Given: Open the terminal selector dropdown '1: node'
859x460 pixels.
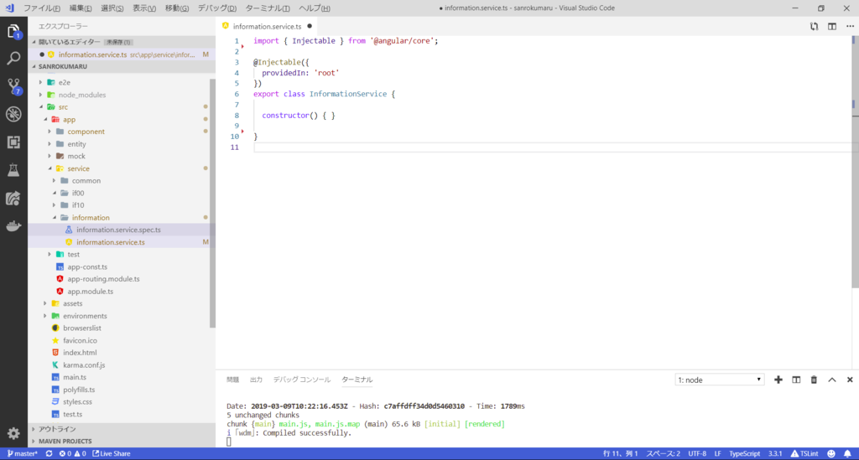Looking at the screenshot, I should 719,380.
